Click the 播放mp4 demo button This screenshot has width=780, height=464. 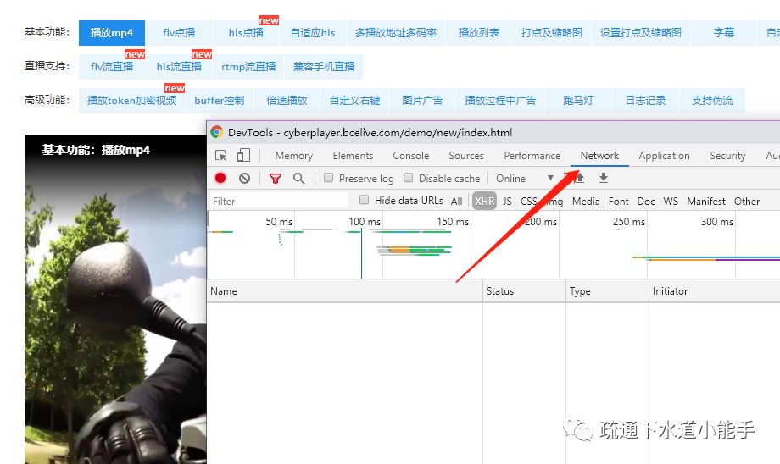(112, 33)
